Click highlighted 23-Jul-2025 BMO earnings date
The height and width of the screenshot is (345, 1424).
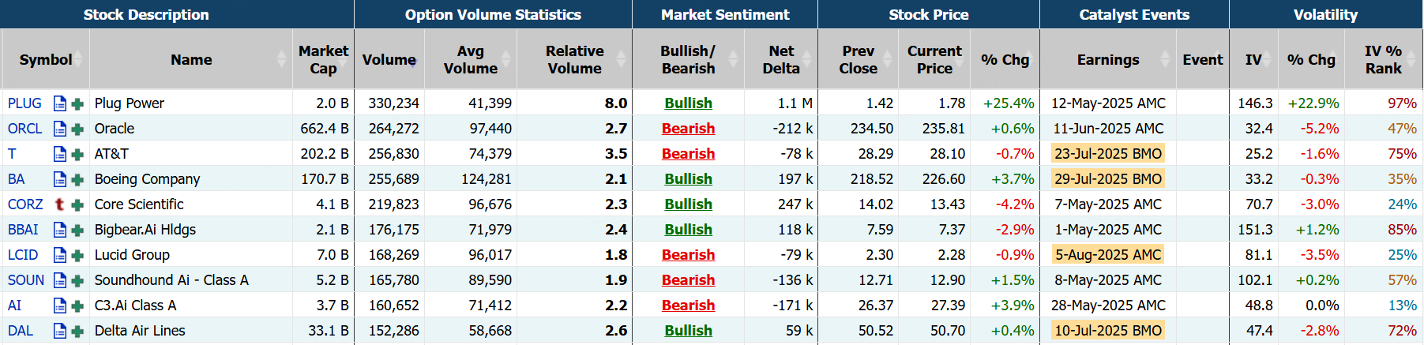[x=1108, y=154]
